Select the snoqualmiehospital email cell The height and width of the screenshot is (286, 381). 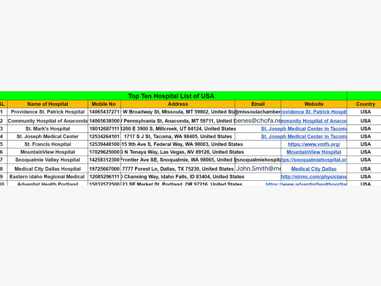click(258, 160)
